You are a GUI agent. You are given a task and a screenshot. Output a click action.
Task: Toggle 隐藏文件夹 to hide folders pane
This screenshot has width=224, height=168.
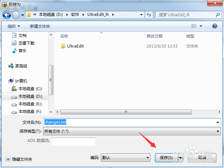coord(19,159)
